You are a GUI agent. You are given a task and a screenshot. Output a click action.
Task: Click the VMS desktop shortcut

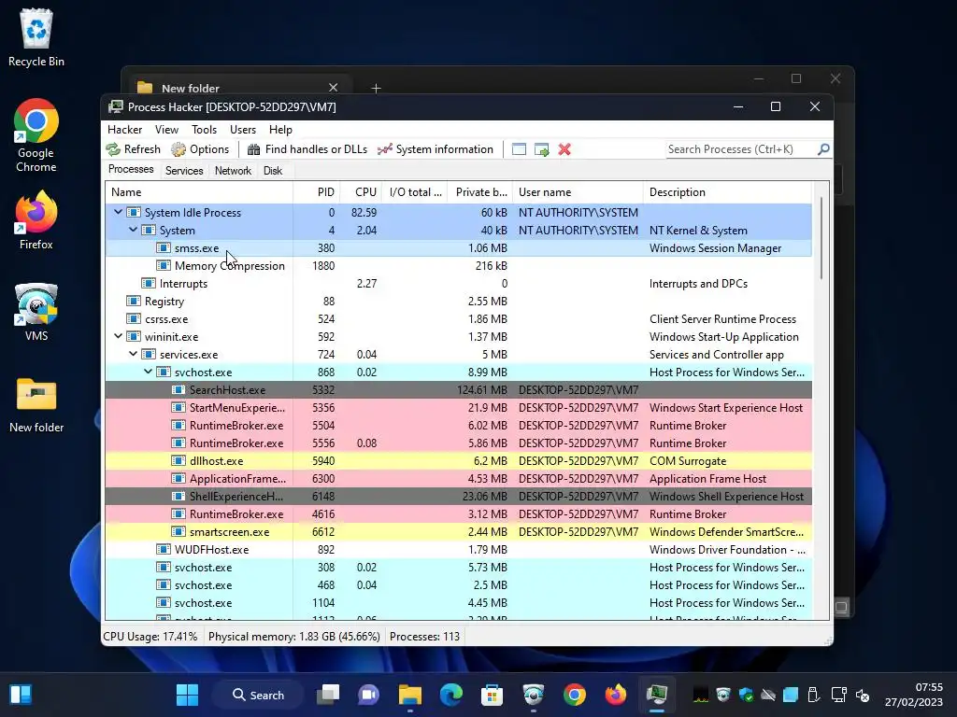[x=36, y=312]
